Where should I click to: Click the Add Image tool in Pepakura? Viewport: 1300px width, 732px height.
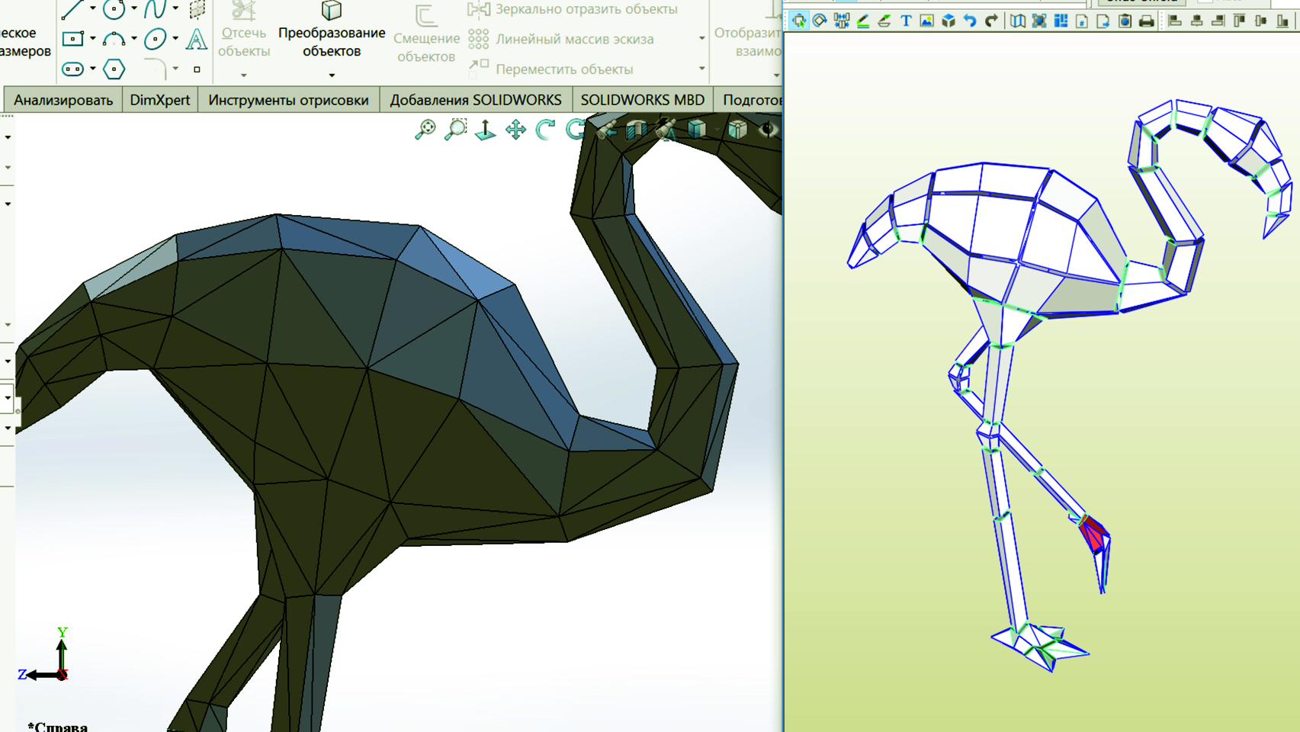(x=926, y=21)
